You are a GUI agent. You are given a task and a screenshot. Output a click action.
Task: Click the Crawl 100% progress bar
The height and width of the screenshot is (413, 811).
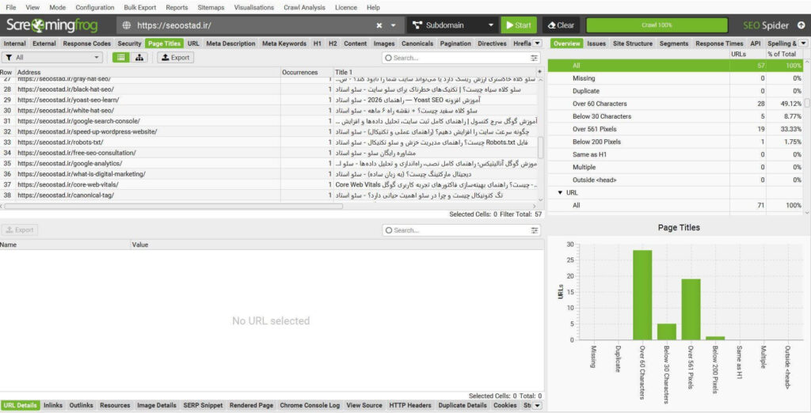point(657,25)
